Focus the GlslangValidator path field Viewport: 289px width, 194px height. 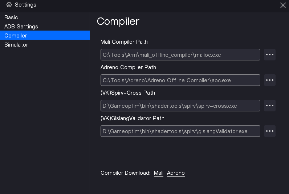click(180, 131)
